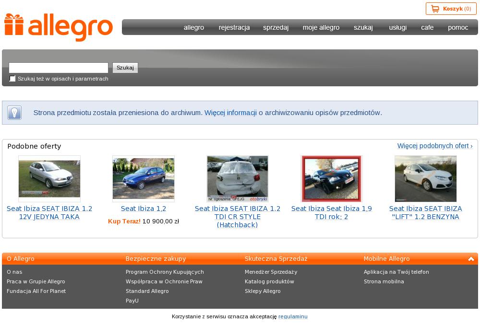Open 'Sklepy Allegro' footer link

click(263, 291)
